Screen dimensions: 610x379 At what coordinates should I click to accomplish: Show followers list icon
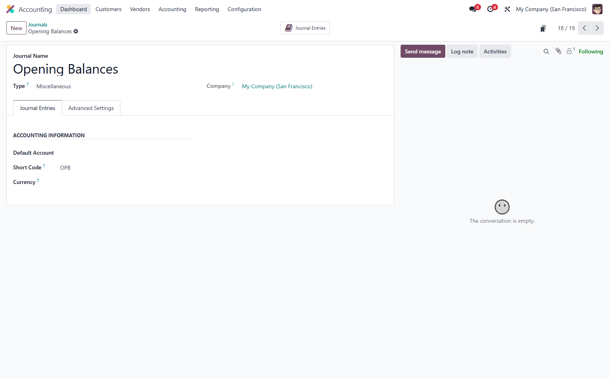pos(570,51)
